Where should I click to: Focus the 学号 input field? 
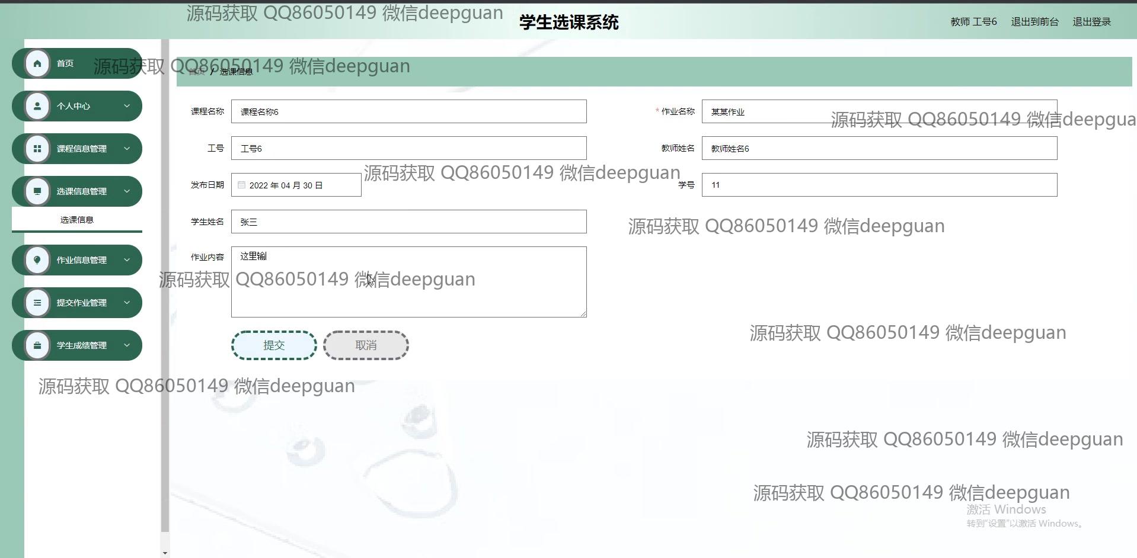(x=879, y=185)
